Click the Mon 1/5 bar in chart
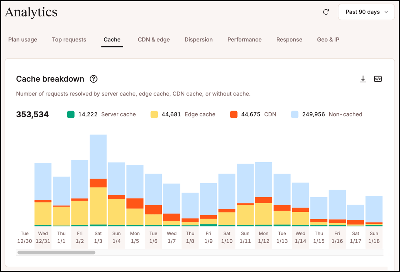Screen dimensions: 400x272 tap(135, 196)
